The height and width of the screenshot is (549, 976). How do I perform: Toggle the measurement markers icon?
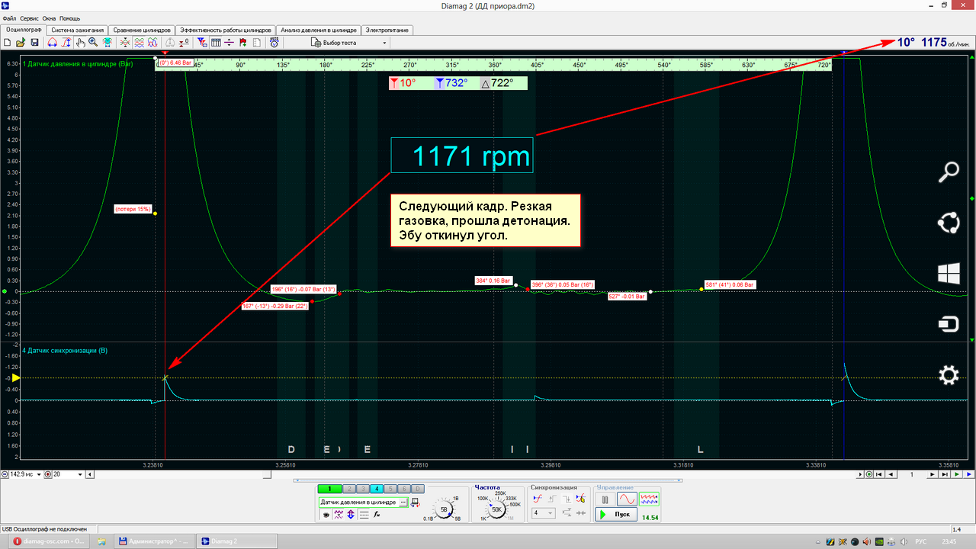pos(203,42)
